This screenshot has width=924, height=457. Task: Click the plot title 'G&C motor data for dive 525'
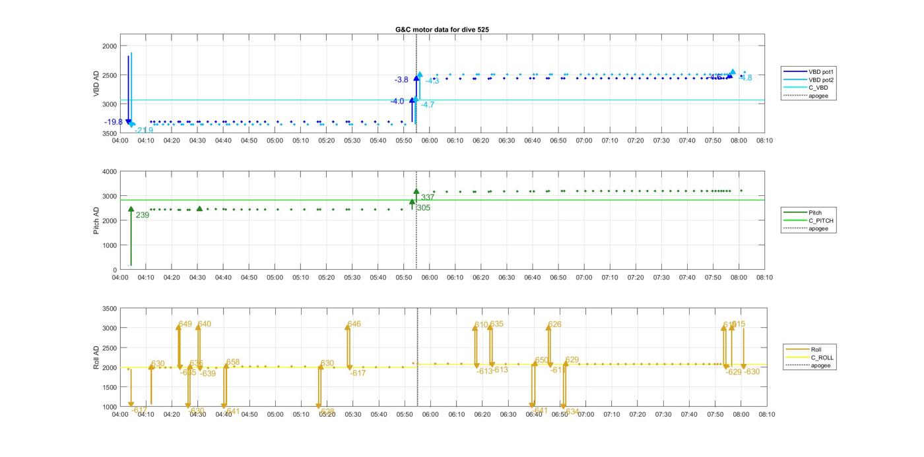[x=442, y=30]
